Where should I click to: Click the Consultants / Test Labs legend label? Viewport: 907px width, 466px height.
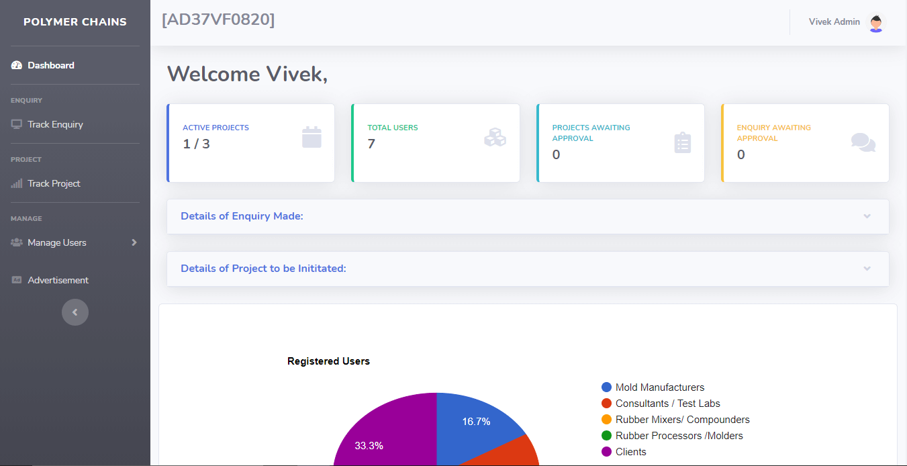click(x=668, y=404)
